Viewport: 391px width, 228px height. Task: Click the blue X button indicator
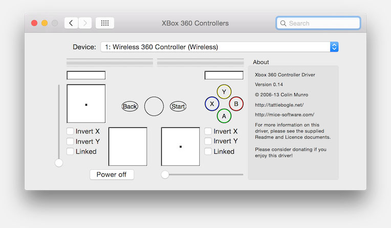[x=212, y=104]
